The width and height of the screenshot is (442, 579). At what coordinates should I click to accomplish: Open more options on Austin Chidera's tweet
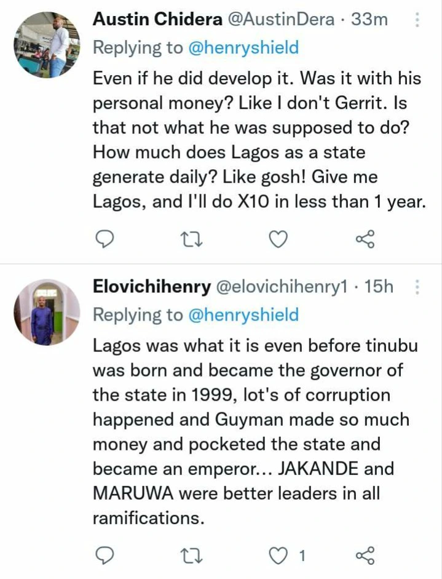pos(417,21)
